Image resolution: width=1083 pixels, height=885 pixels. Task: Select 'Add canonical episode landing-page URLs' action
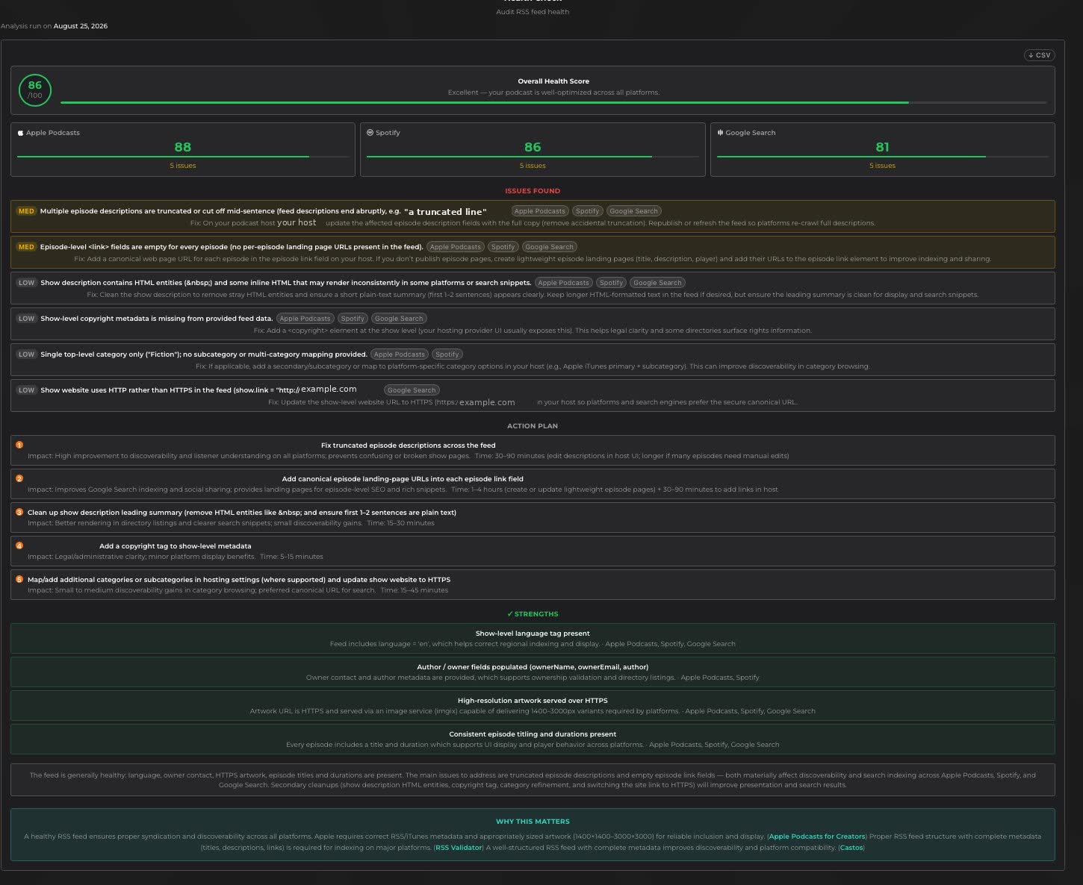(403, 479)
